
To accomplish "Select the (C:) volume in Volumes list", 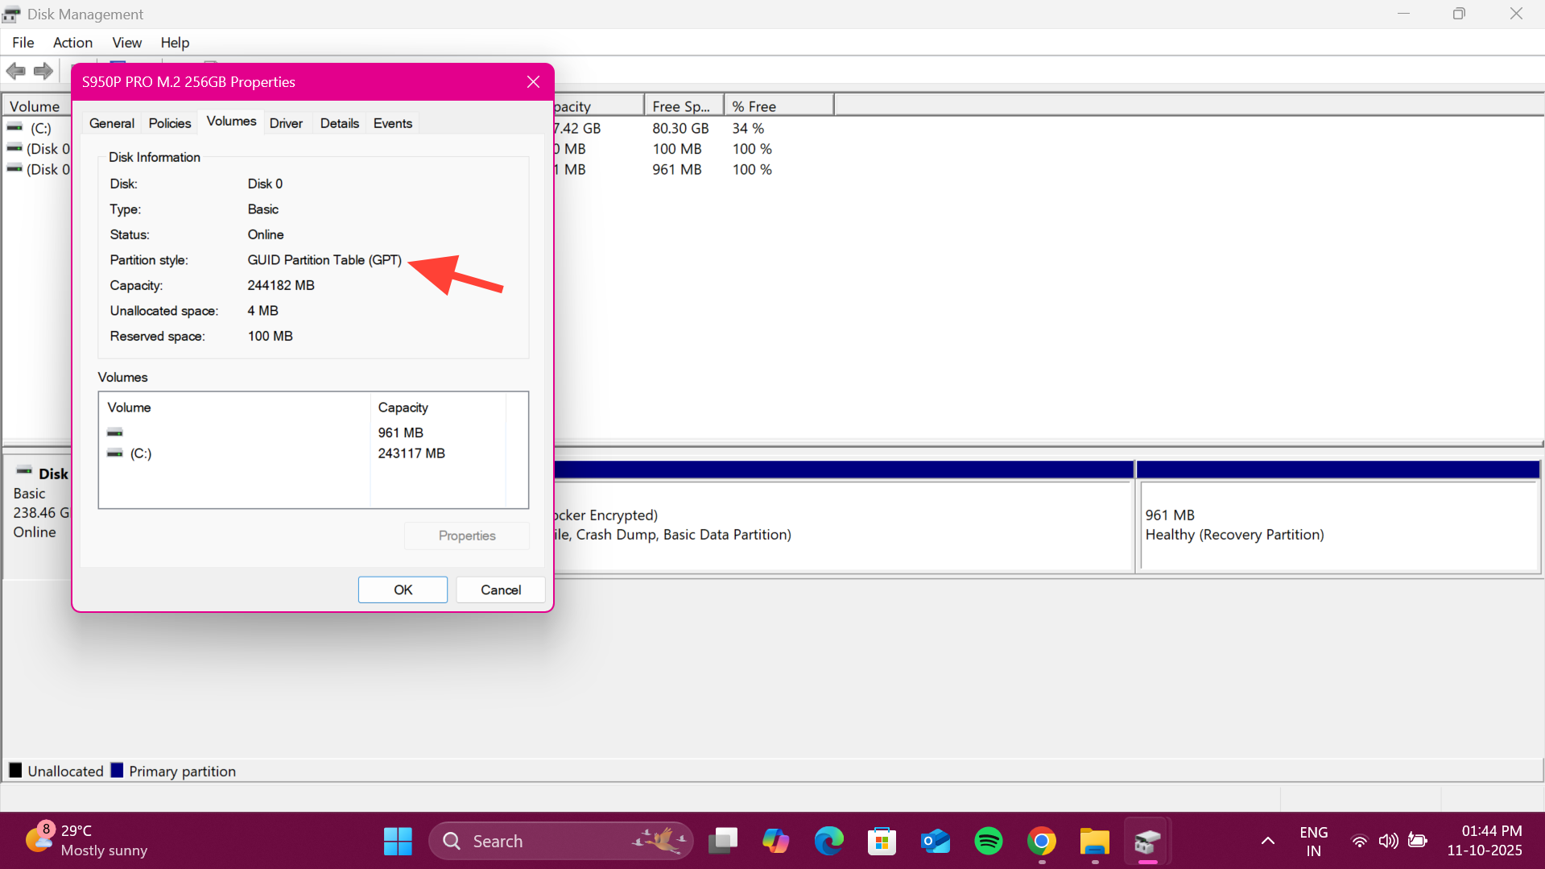I will click(141, 453).
